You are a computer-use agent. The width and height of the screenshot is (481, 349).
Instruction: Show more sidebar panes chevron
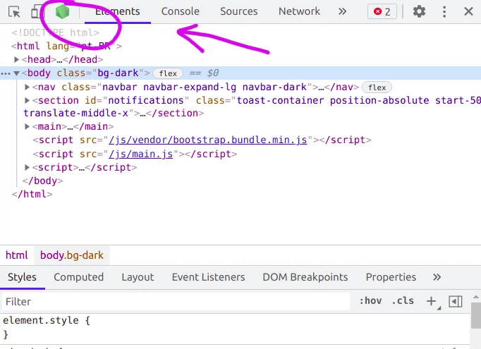coord(437,277)
